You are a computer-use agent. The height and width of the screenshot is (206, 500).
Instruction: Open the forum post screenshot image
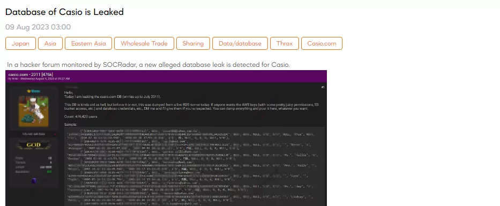[x=166, y=138]
